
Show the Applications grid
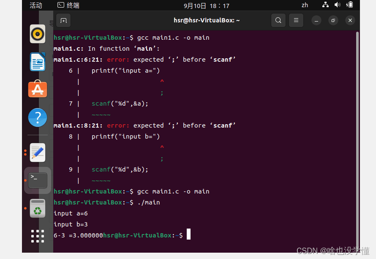(37, 236)
